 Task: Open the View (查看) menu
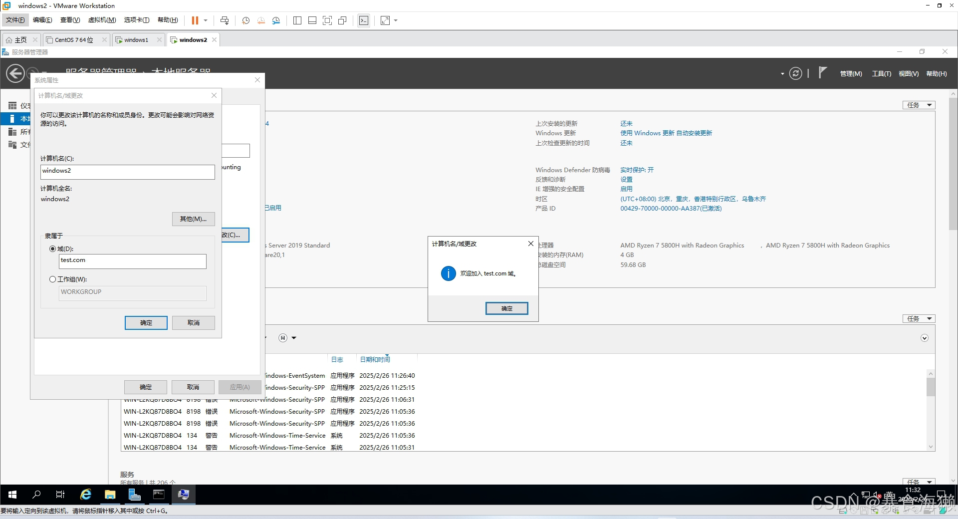[70, 20]
